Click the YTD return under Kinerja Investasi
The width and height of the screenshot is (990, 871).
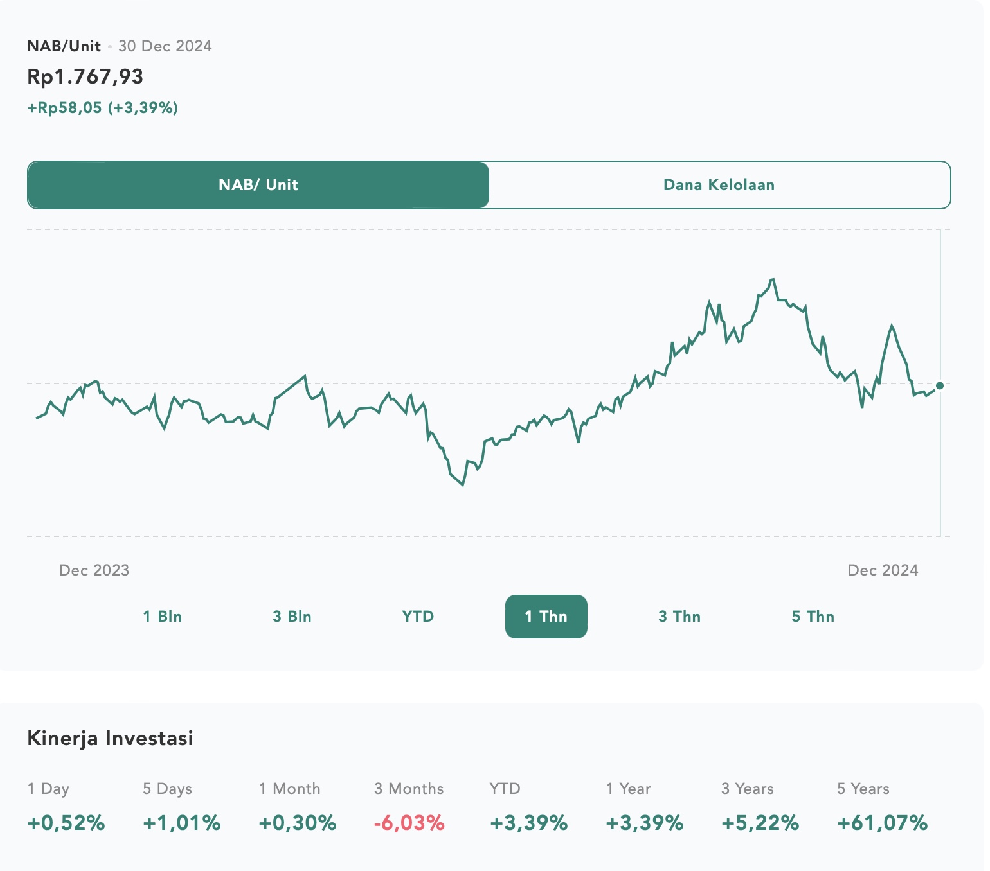[x=528, y=823]
